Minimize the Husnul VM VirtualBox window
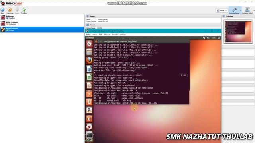Image resolution: width=255 pixels, height=143 pixels. 206,31
